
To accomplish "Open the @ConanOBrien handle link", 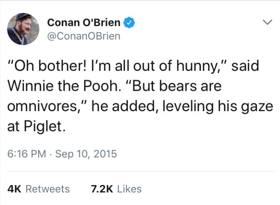I will 83,36.
